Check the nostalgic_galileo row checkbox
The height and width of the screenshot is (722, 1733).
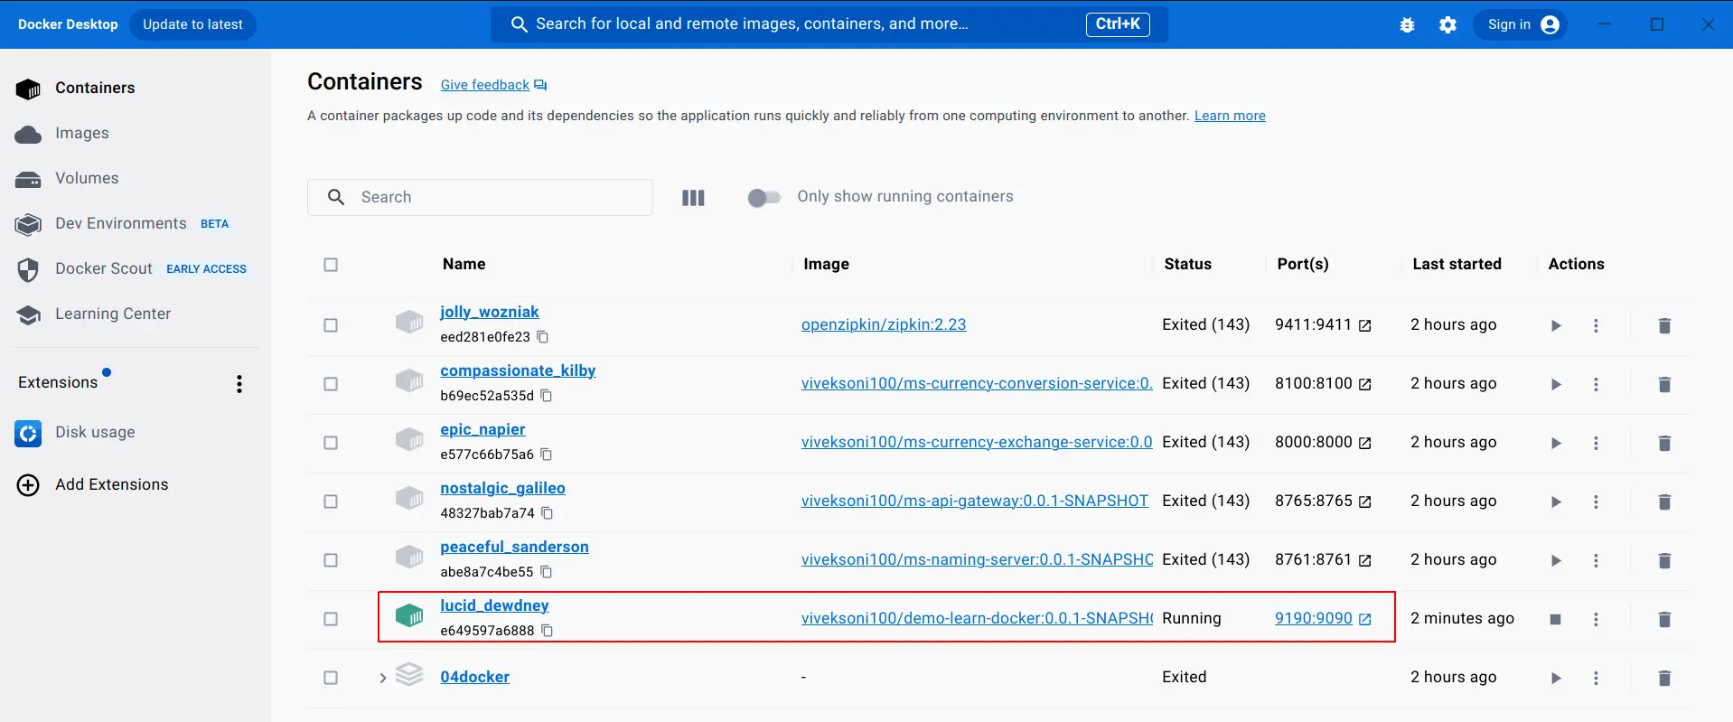[x=331, y=502]
